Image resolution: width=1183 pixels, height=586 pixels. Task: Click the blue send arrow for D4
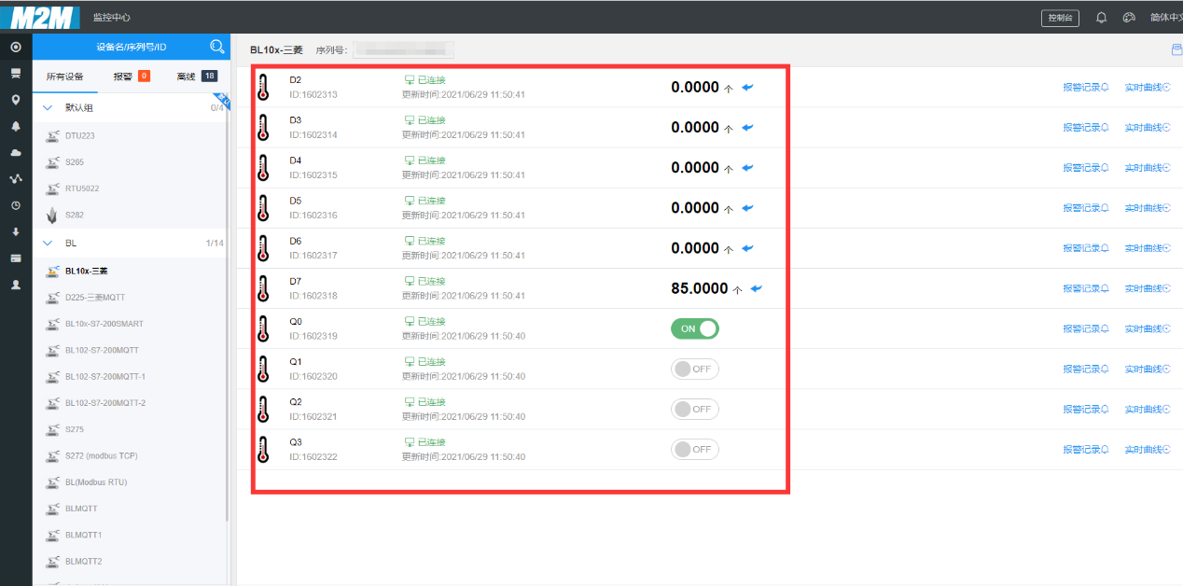747,168
